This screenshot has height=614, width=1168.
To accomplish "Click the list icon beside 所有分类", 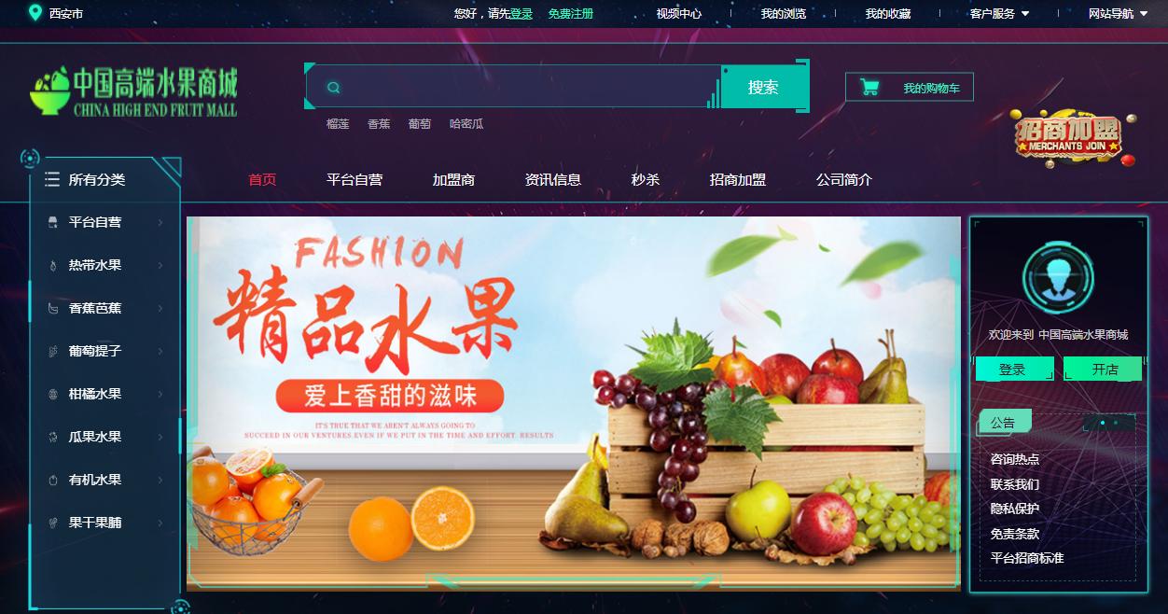I will pos(52,179).
